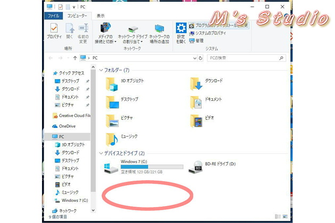Open OneDrive in navigation pane
Image resolution: width=335 pixels, height=223 pixels.
(64, 126)
